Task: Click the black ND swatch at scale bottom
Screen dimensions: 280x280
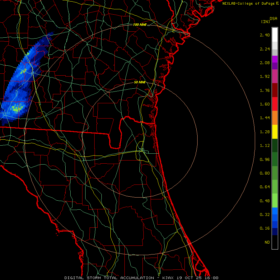Action: 275,242
